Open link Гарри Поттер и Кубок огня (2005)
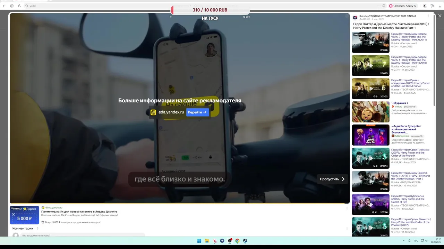The width and height of the screenshot is (444, 249). (408, 199)
